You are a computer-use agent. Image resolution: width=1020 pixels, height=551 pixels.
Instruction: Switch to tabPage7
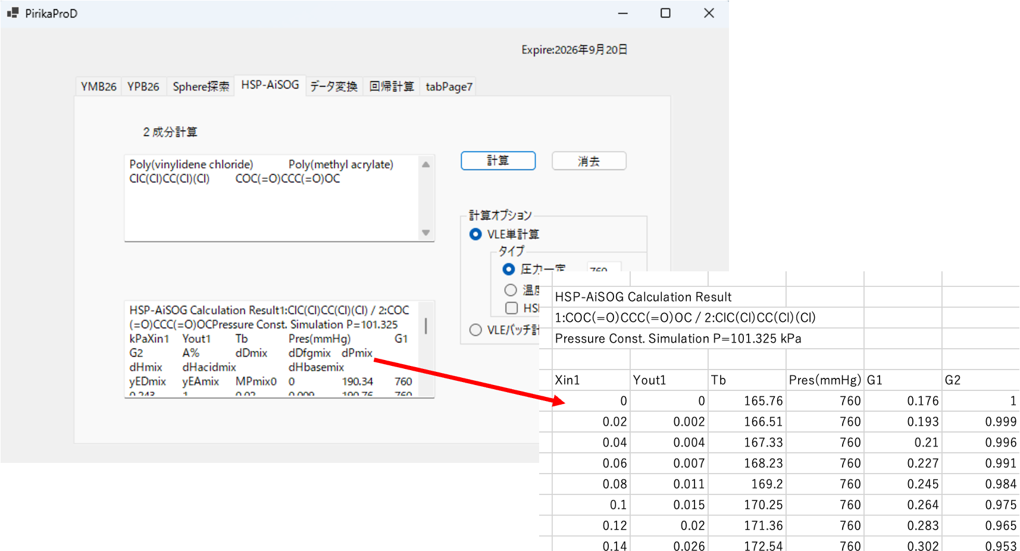pos(449,87)
